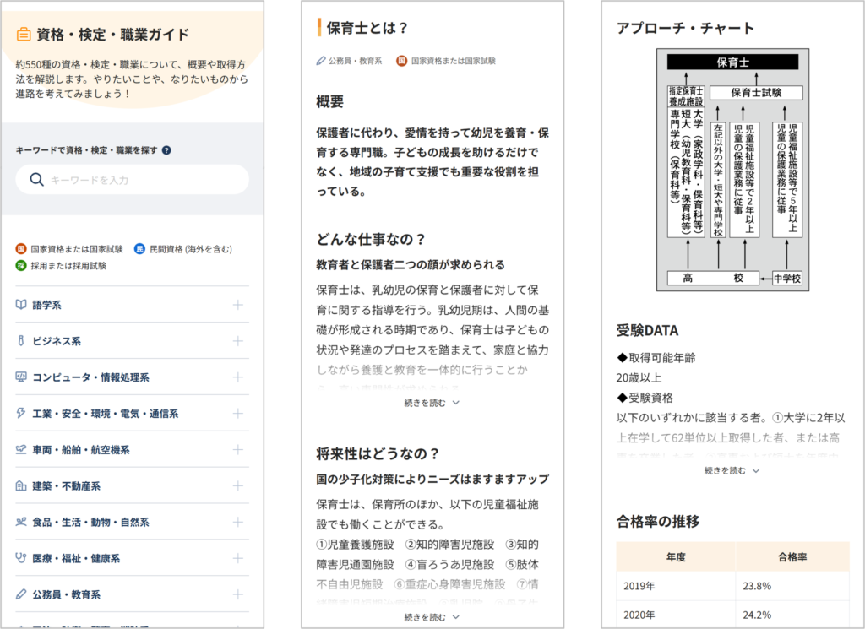865x629 pixels.
Task: Type in the キーワードを入力 search field
Action: pos(144,180)
